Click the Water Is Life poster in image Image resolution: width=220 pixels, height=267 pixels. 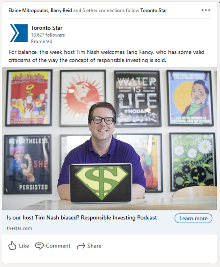137,99
